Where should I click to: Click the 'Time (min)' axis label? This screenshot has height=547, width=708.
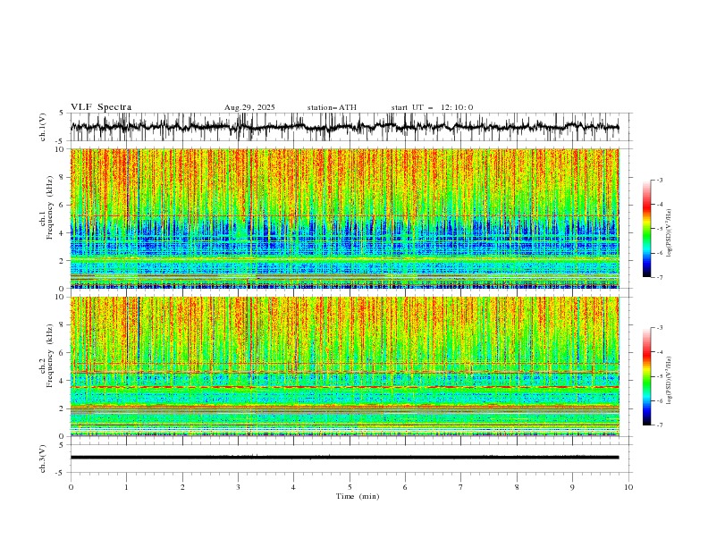point(358,496)
